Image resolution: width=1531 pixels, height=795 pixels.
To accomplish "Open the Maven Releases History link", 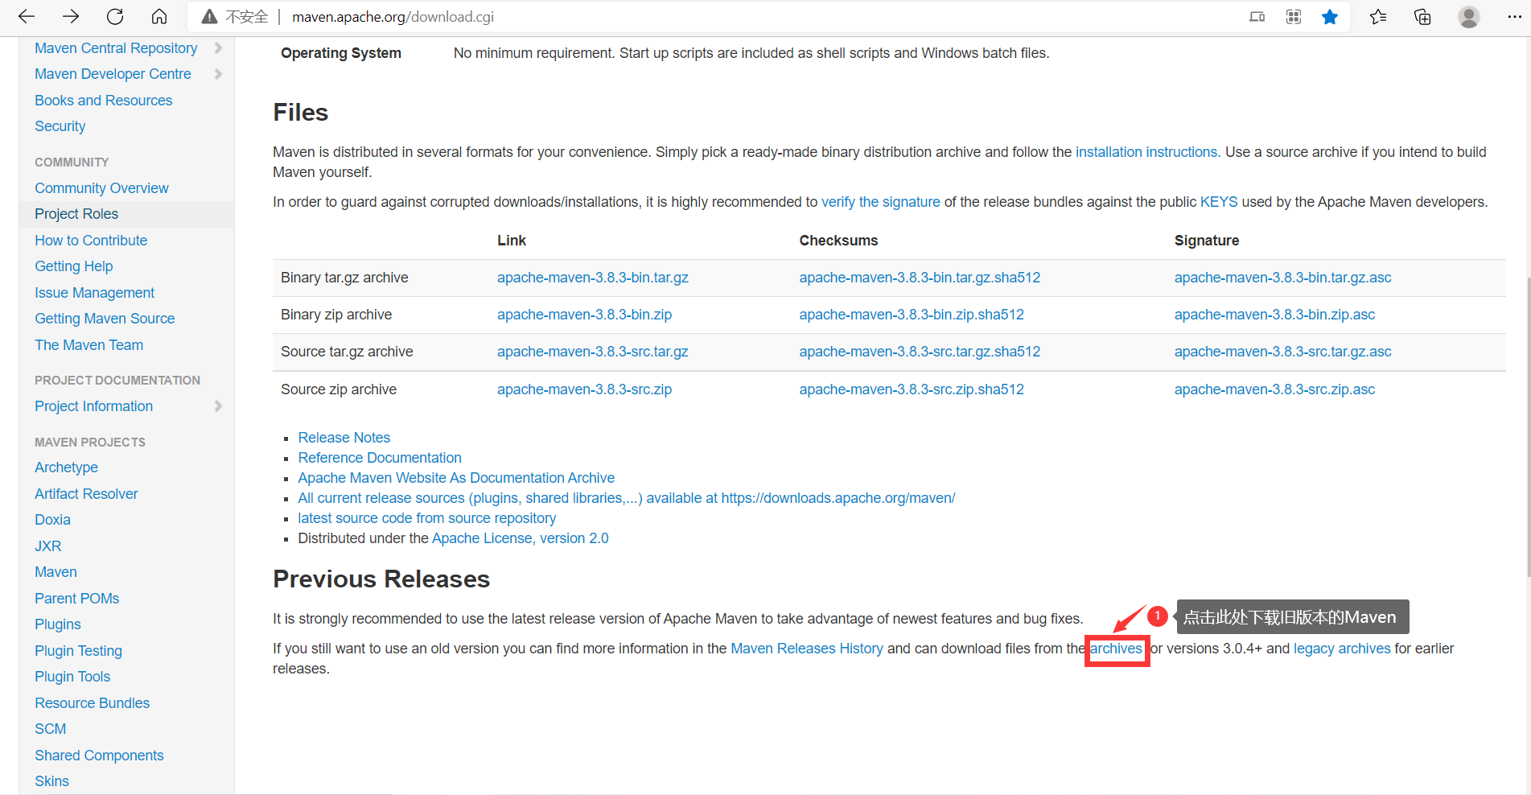I will (x=807, y=649).
